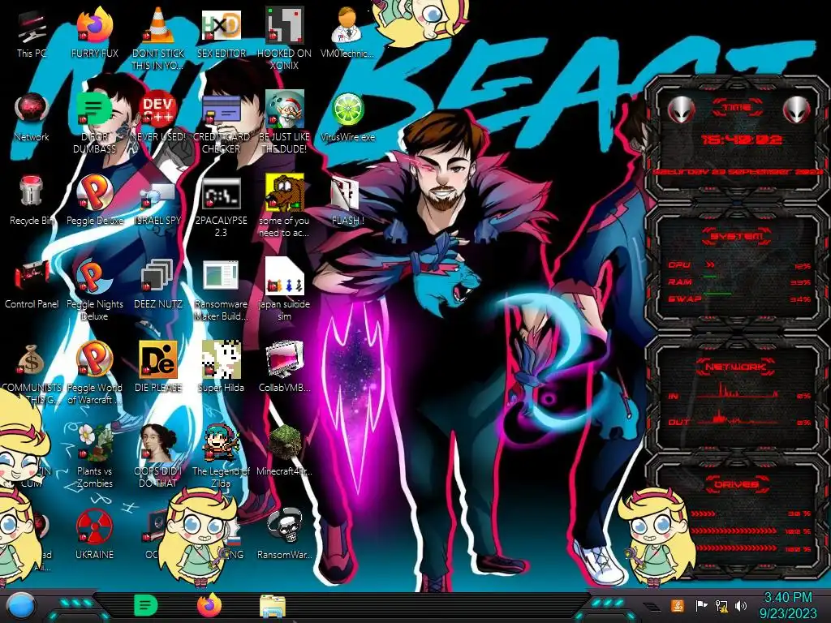Open the FURRY FUX Firefox shortcut
Viewport: 831px width, 623px height.
pyautogui.click(x=94, y=33)
